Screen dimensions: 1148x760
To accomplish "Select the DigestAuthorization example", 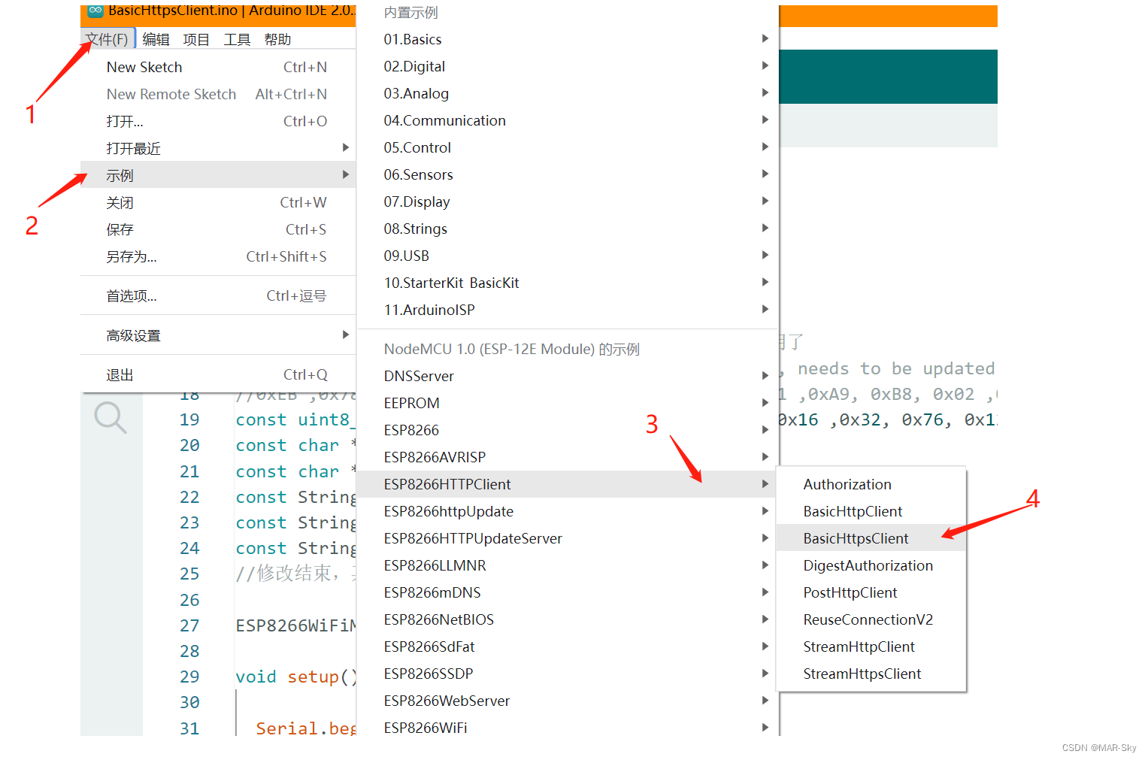I will coord(868,565).
